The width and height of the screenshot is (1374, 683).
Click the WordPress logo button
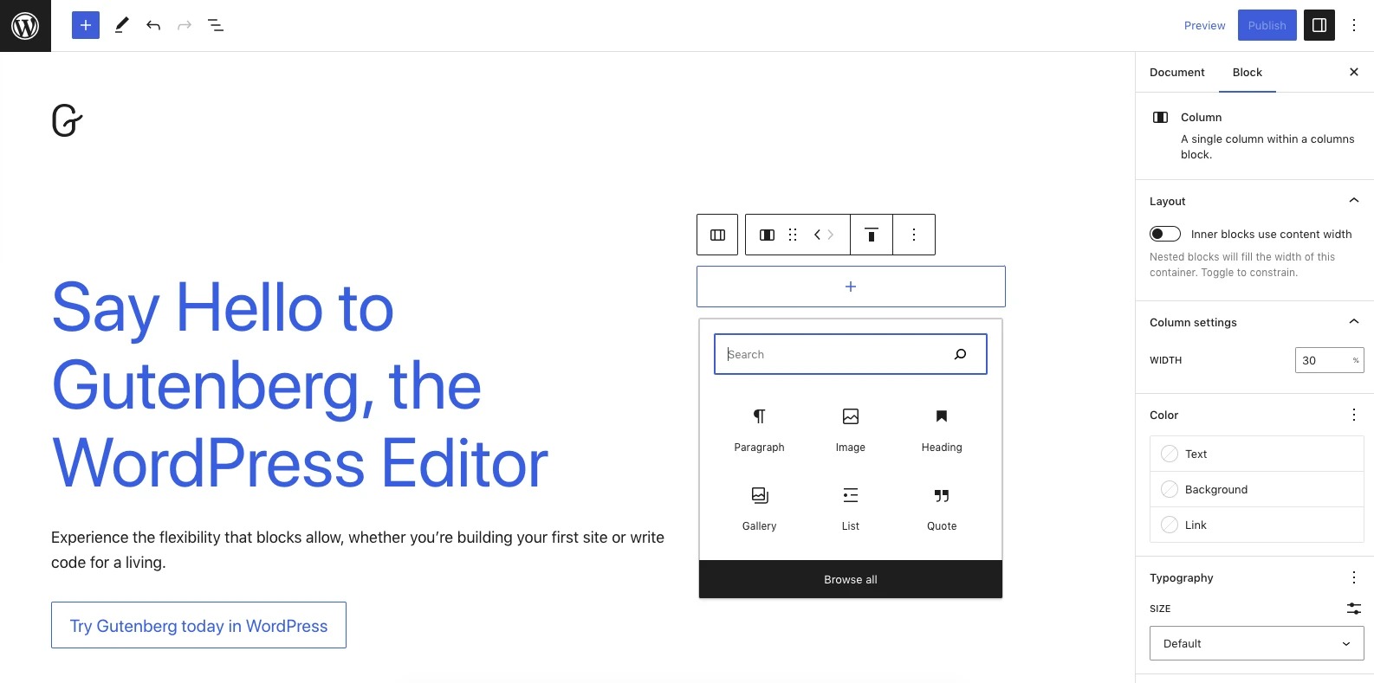click(25, 25)
